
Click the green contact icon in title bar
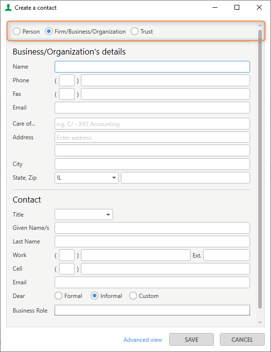coord(8,7)
